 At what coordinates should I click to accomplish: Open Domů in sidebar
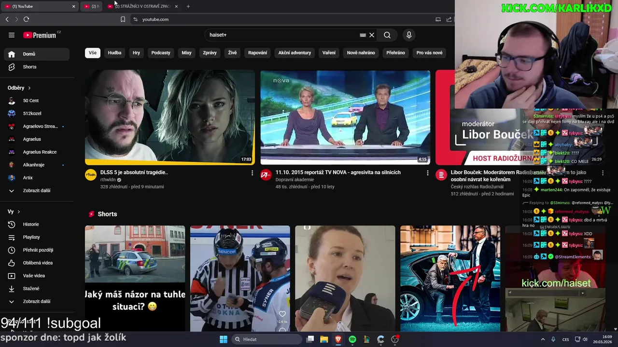(37, 54)
